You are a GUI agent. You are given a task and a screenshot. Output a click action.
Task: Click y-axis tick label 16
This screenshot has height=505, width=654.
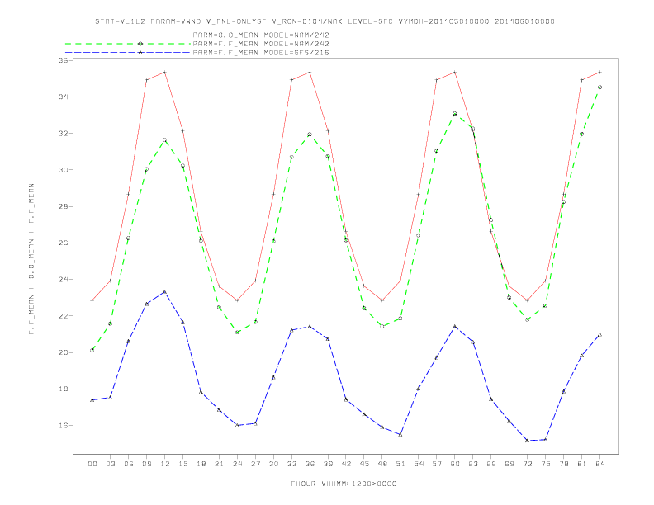coord(63,426)
